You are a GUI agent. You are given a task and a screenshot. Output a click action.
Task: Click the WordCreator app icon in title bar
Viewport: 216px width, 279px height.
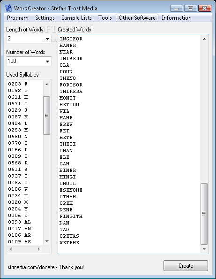[8, 8]
